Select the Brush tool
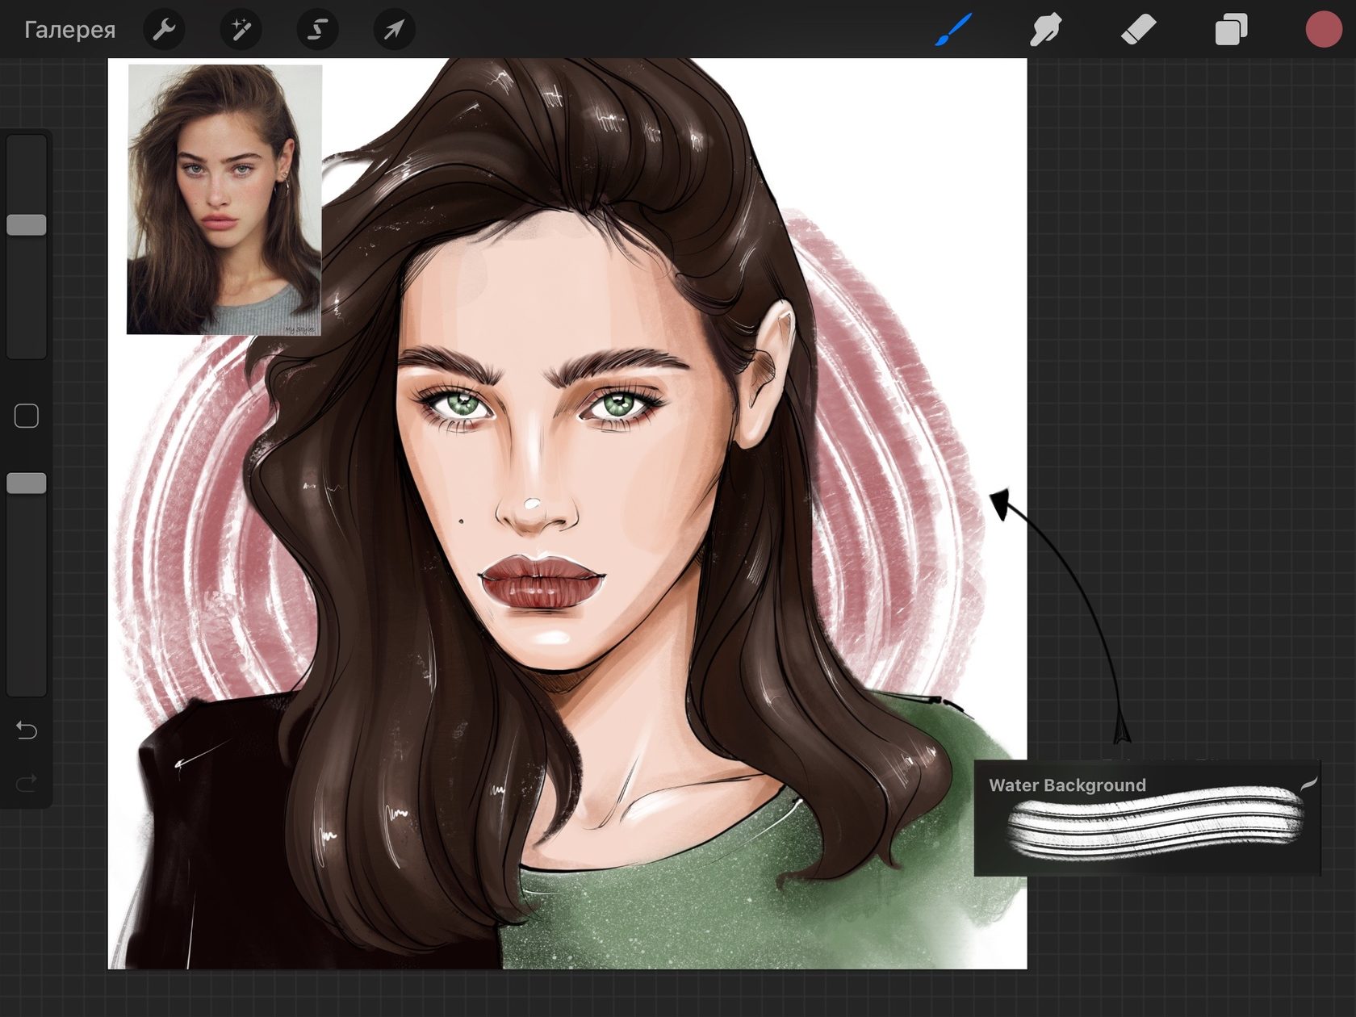Image resolution: width=1356 pixels, height=1017 pixels. [x=953, y=30]
